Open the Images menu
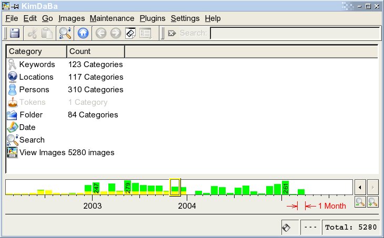Screen dimensions: 384x238 click(72, 18)
